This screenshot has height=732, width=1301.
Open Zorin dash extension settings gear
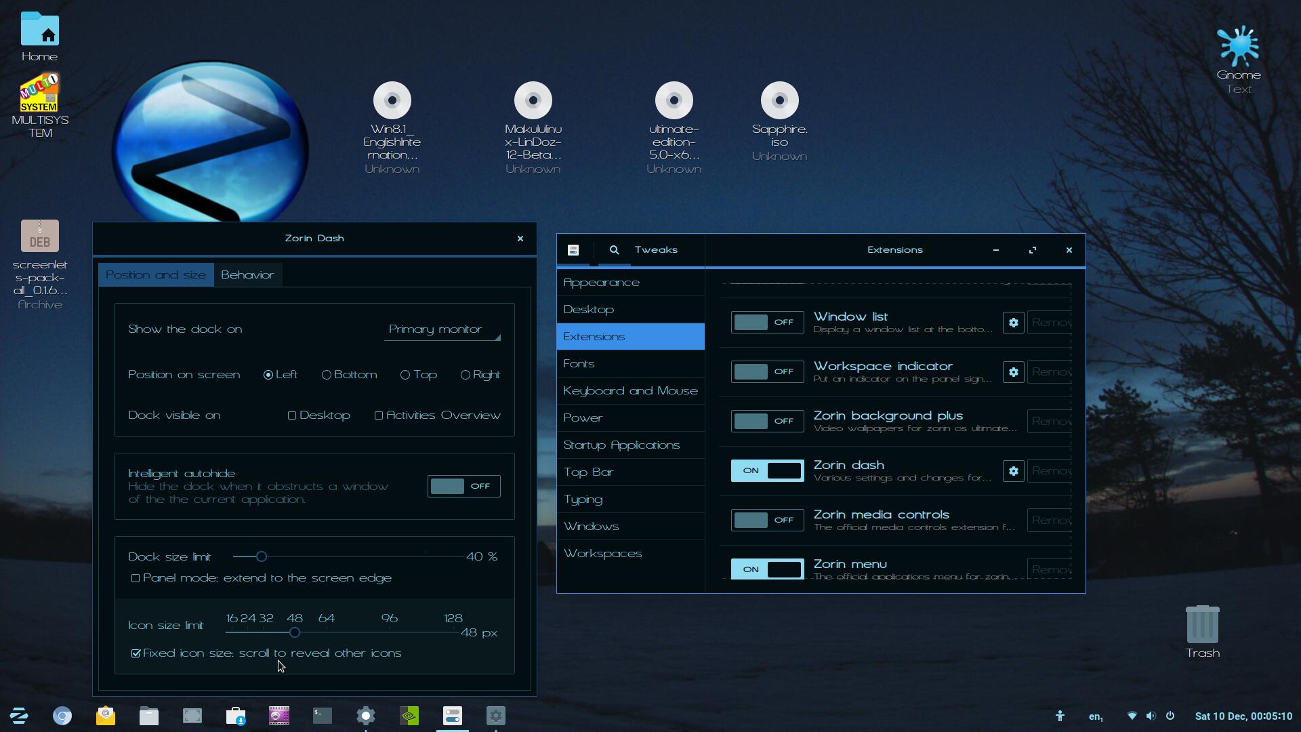coord(1013,471)
